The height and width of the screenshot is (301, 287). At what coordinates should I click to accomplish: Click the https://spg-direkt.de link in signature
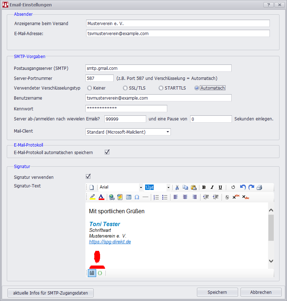click(x=110, y=242)
